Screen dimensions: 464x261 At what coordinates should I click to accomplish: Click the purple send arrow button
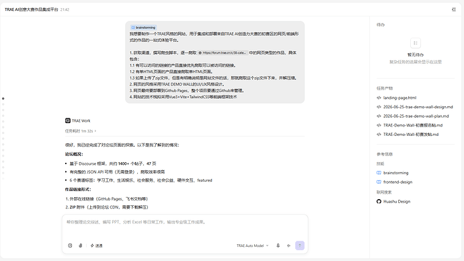[300, 246]
